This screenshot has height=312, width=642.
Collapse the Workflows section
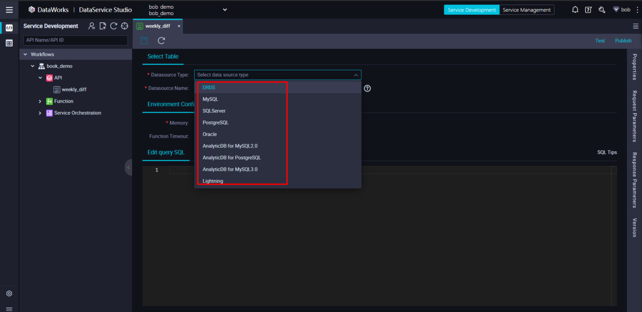click(25, 54)
